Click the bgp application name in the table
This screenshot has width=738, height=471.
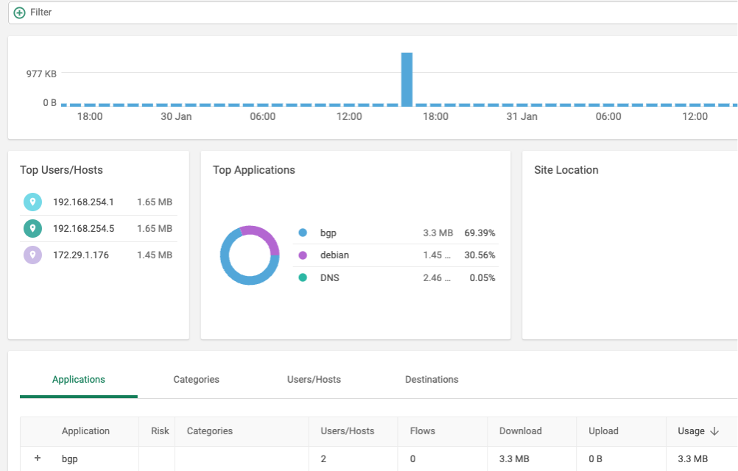69,458
